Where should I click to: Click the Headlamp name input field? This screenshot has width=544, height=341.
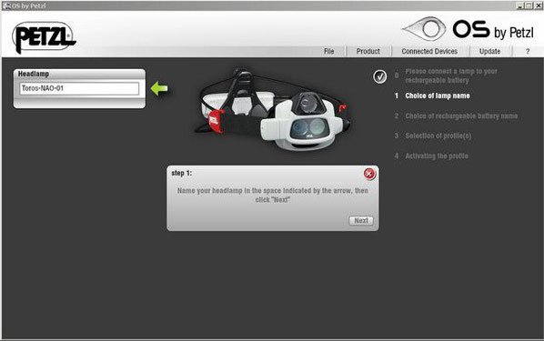79,88
